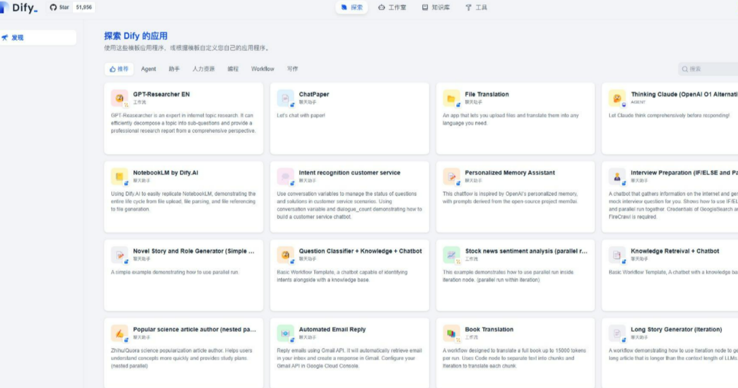Screen dimensions: 738x388
Task: Click the Question Classifier + Knowledge + Chatbot title
Action: click(x=360, y=251)
